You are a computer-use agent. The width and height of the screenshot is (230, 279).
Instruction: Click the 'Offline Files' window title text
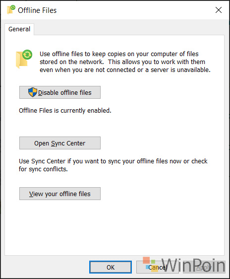37,10
